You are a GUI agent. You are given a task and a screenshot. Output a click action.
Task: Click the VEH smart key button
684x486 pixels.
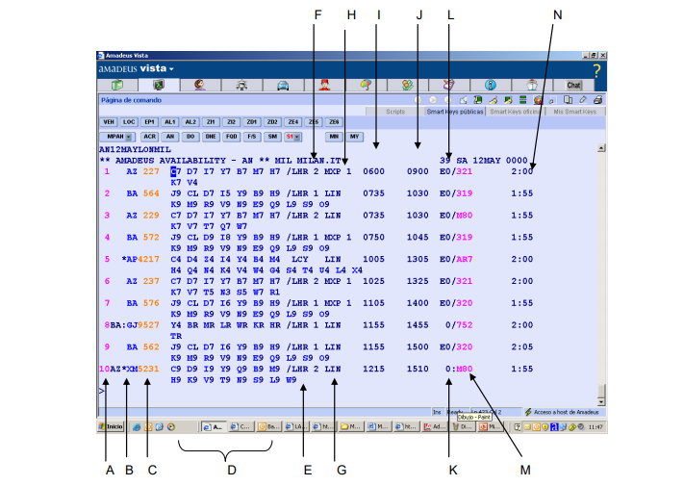[x=109, y=122]
